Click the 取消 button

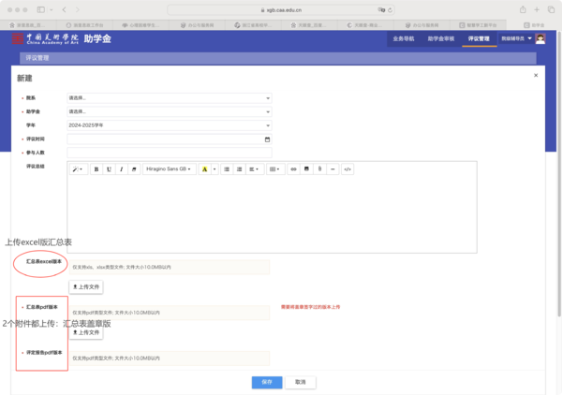pyautogui.click(x=299, y=382)
